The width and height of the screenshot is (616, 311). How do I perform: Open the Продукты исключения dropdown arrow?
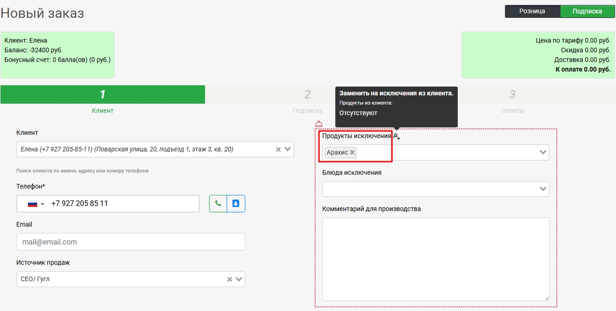coord(543,153)
